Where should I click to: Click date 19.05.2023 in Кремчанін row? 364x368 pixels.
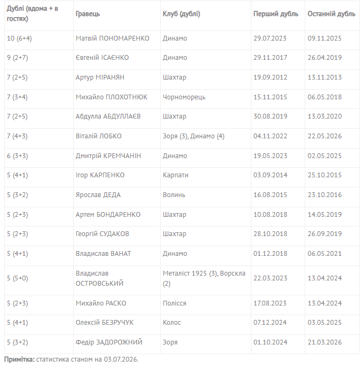pyautogui.click(x=270, y=156)
